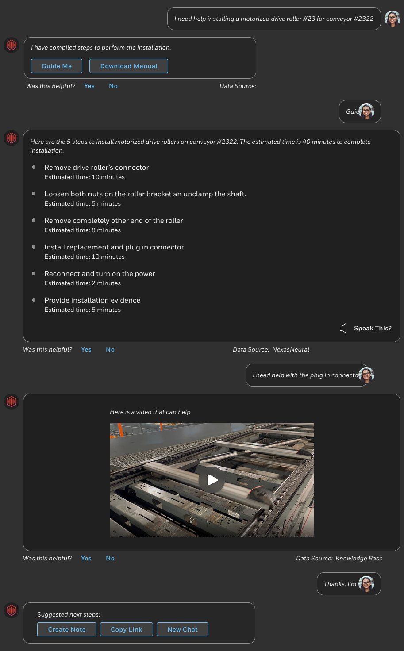Select the "Install replacement and plug in connector" step
The image size is (404, 651).
click(x=114, y=247)
